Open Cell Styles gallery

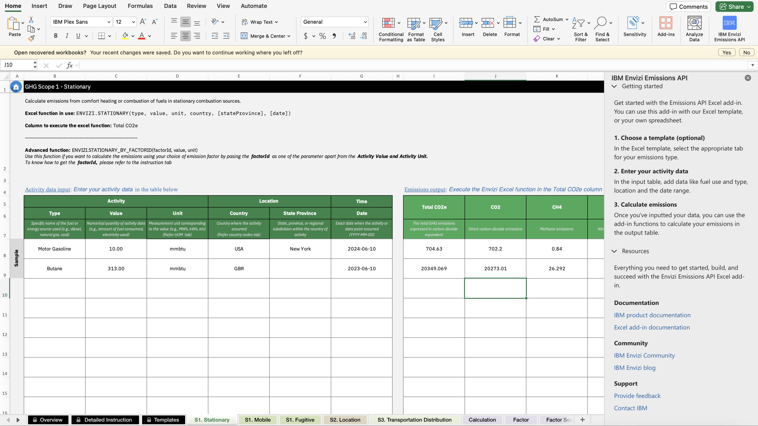[x=438, y=29]
